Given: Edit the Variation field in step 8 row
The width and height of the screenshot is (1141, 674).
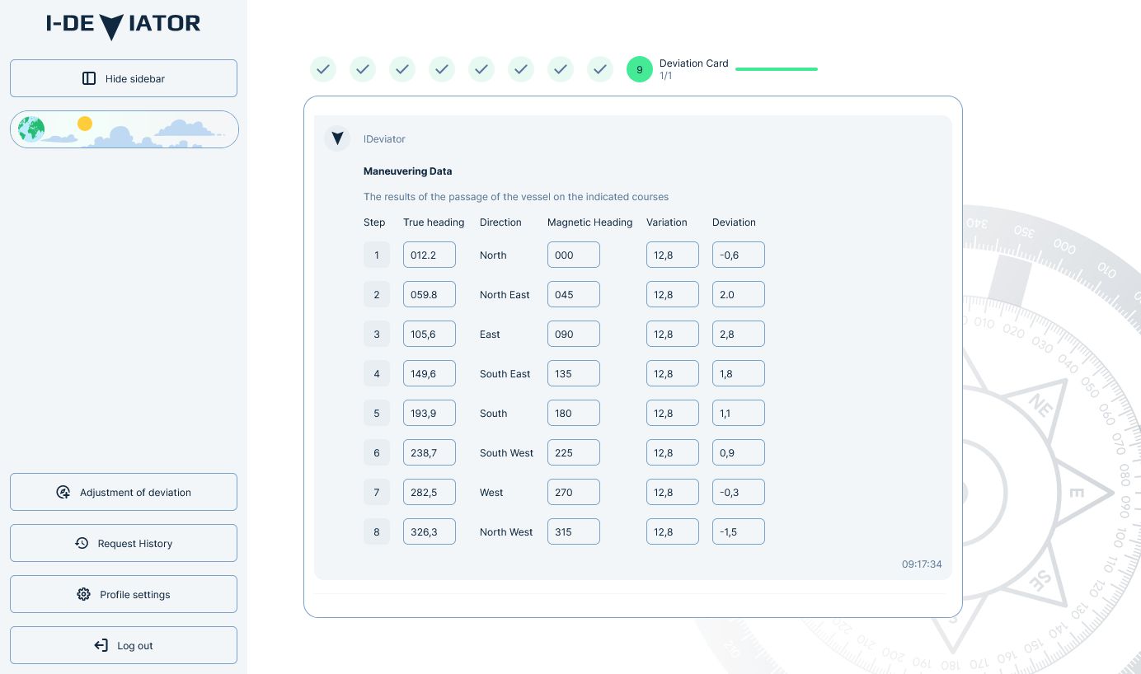Looking at the screenshot, I should pos(673,531).
